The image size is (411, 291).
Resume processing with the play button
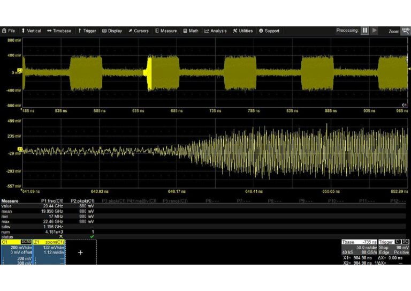coord(375,31)
